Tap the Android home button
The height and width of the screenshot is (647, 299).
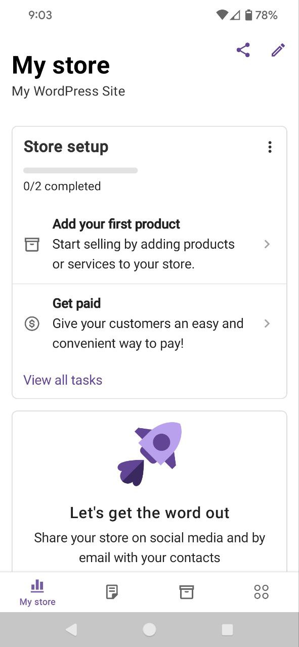click(149, 629)
